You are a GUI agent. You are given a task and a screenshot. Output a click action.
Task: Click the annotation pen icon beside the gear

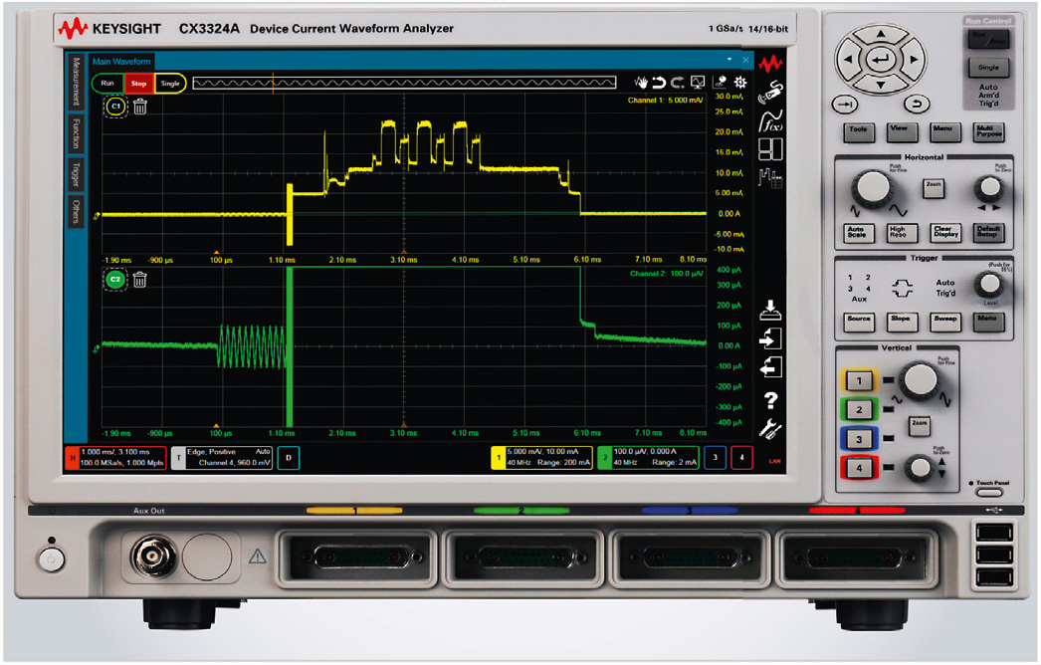pyautogui.click(x=721, y=83)
